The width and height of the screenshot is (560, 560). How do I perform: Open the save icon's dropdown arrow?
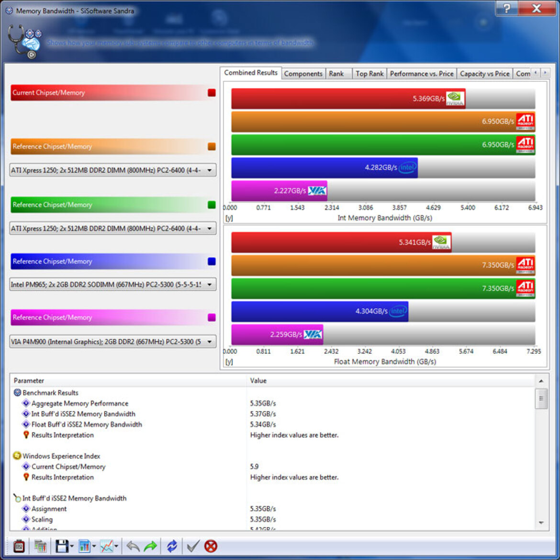(72, 546)
